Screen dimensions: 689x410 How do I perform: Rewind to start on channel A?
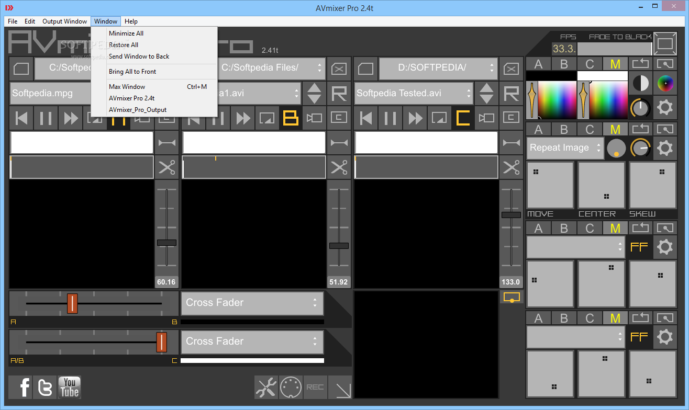21,118
